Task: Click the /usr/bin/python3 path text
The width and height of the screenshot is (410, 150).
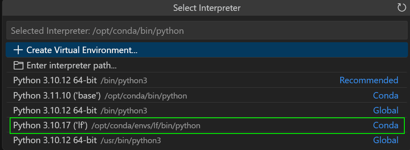Action: [x=131, y=141]
